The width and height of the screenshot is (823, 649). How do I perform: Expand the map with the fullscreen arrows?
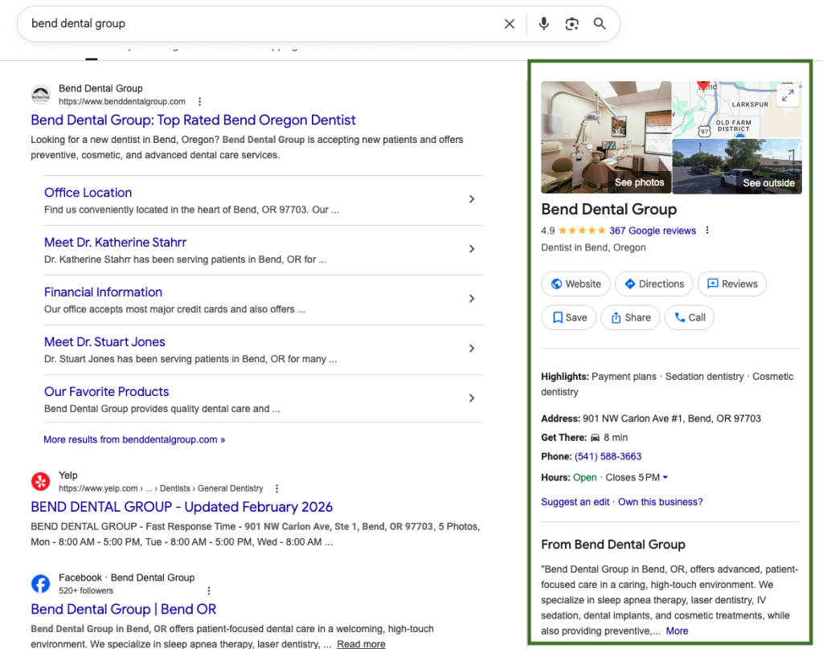pos(787,95)
